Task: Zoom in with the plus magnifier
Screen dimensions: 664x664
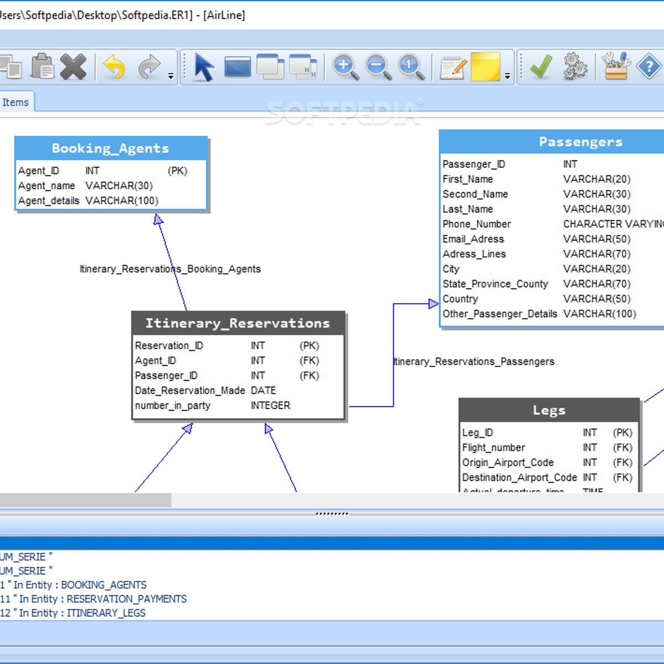Action: [345, 67]
